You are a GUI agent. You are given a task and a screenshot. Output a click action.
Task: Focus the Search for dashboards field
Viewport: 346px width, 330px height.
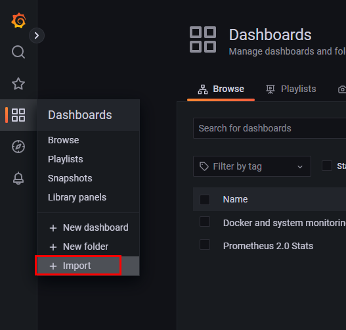(269, 128)
